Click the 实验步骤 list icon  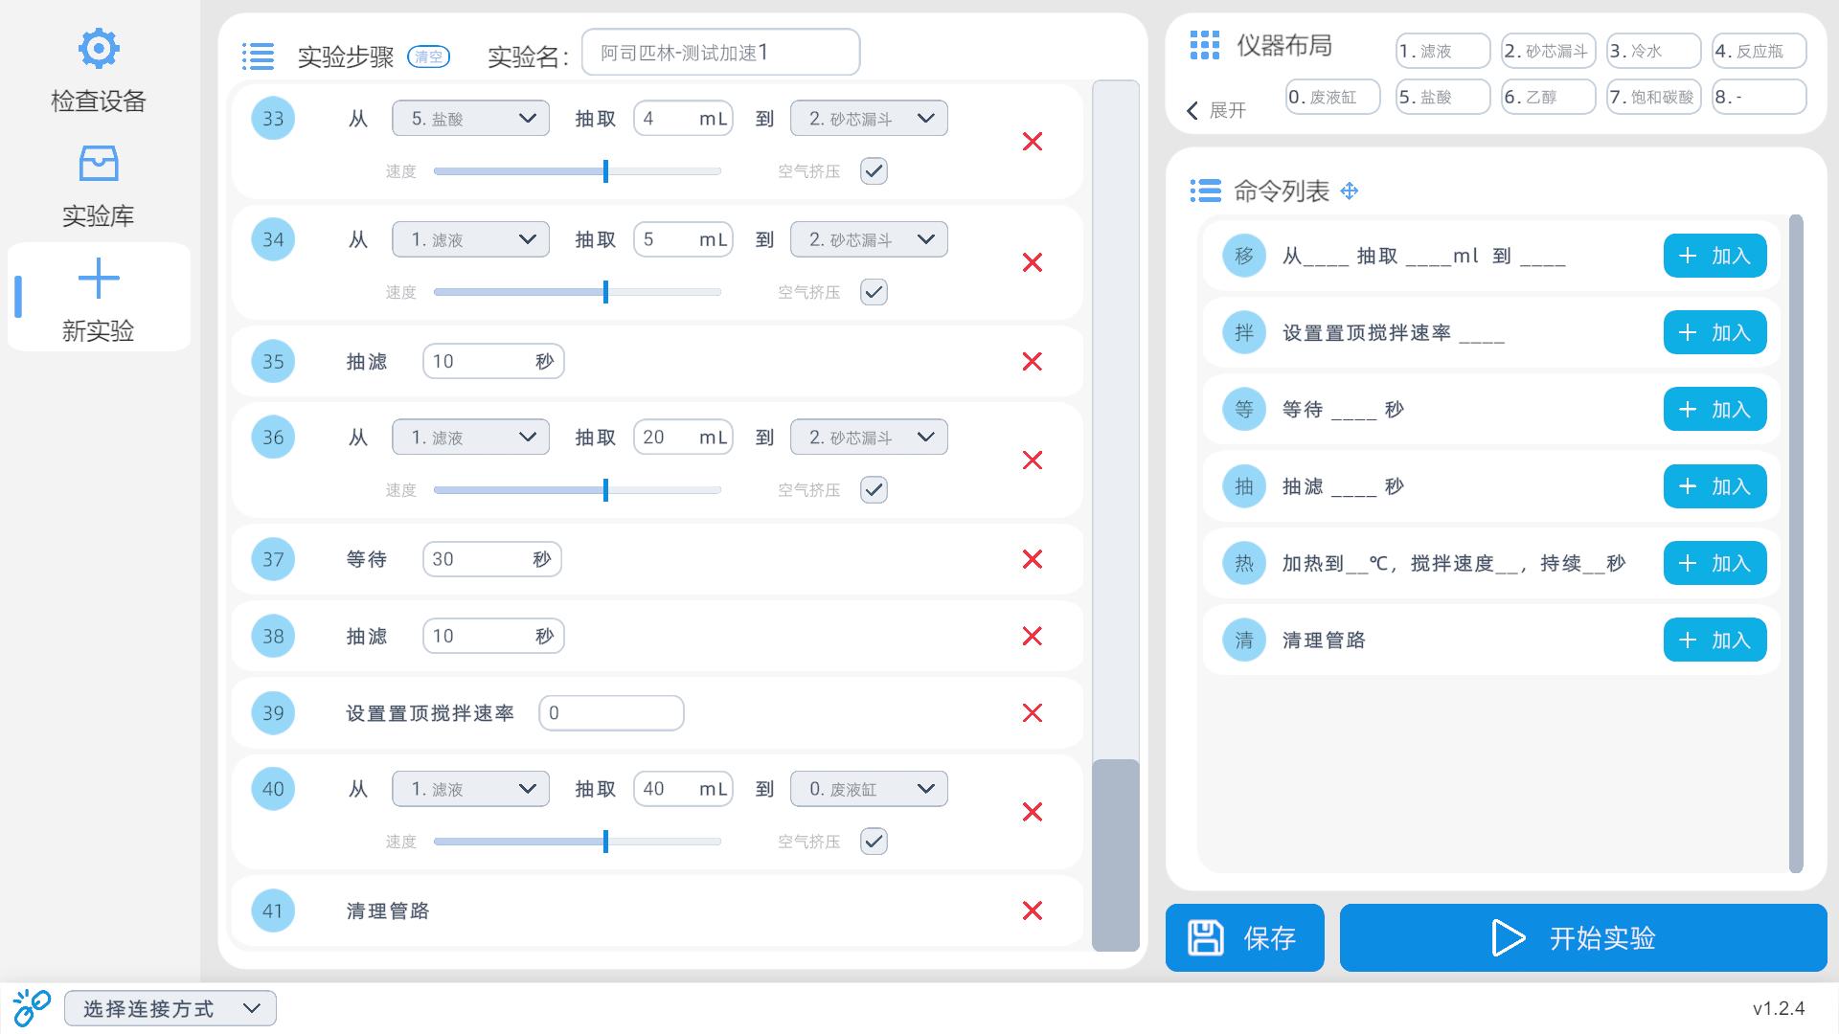coord(258,56)
